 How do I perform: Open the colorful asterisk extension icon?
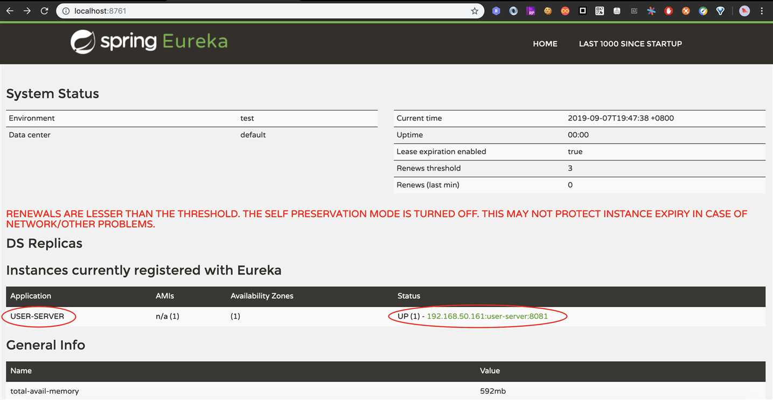[651, 11]
